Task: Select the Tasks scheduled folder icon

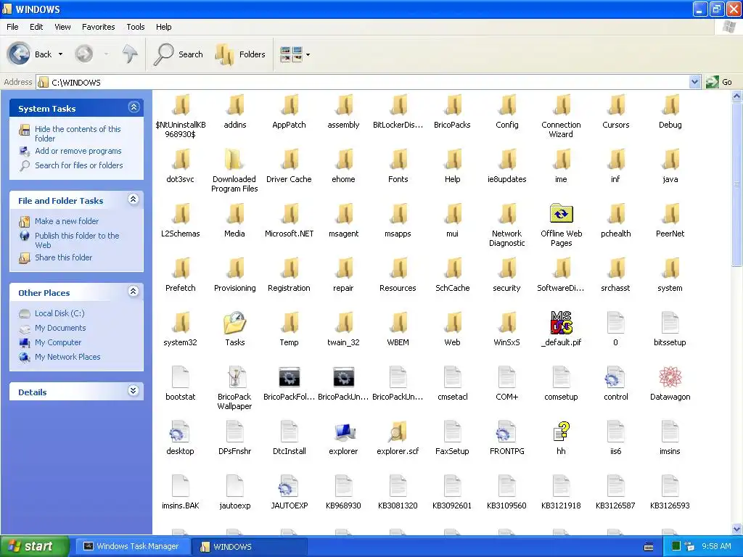Action: (x=235, y=323)
